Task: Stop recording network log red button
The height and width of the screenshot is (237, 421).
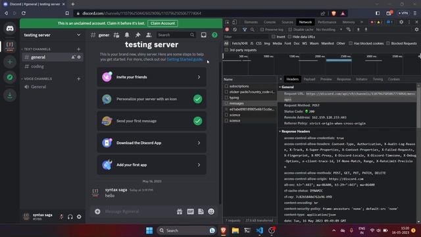Action: coord(227,30)
